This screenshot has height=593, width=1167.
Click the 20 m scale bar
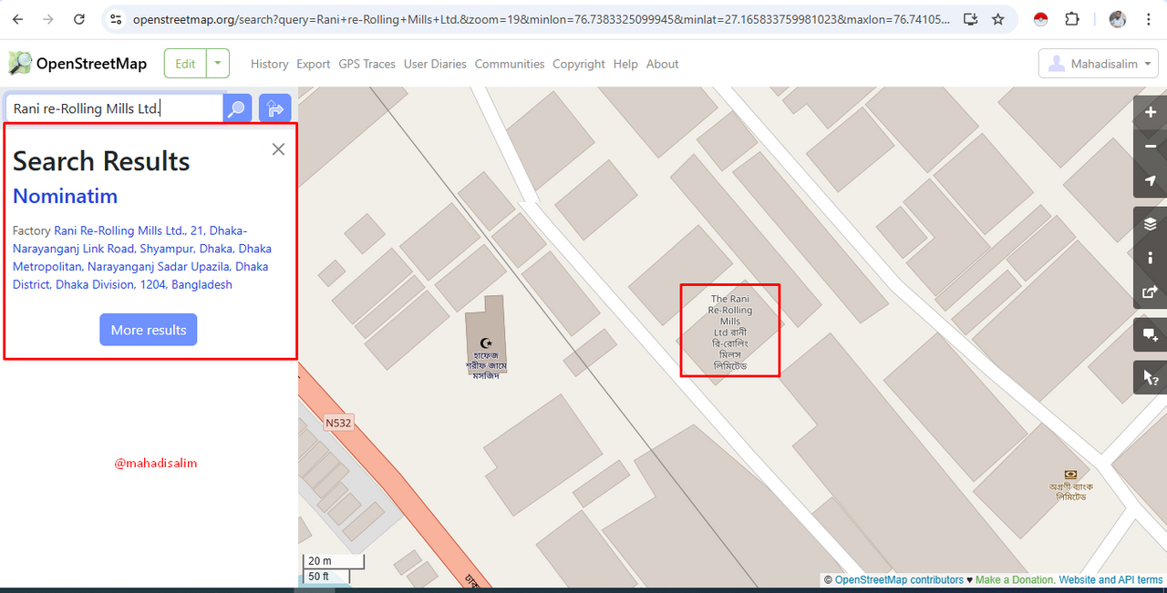pyautogui.click(x=334, y=561)
